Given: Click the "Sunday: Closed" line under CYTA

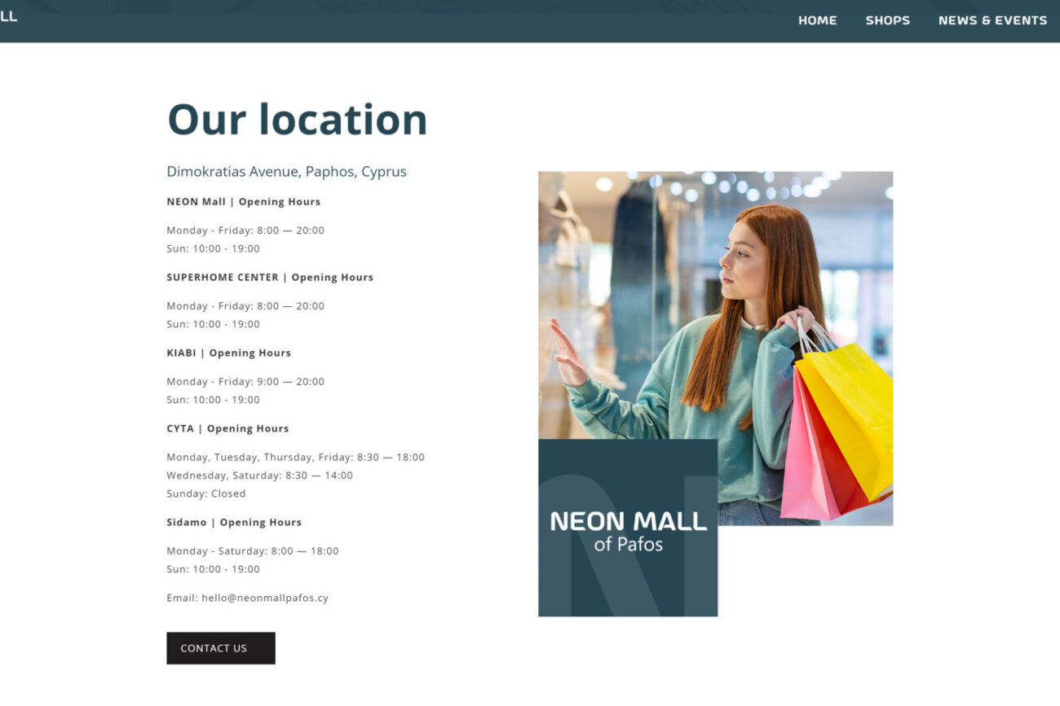Looking at the screenshot, I should tap(205, 493).
